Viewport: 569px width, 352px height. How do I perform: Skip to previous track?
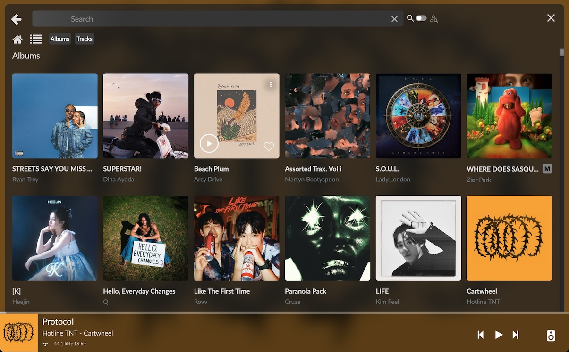click(481, 335)
